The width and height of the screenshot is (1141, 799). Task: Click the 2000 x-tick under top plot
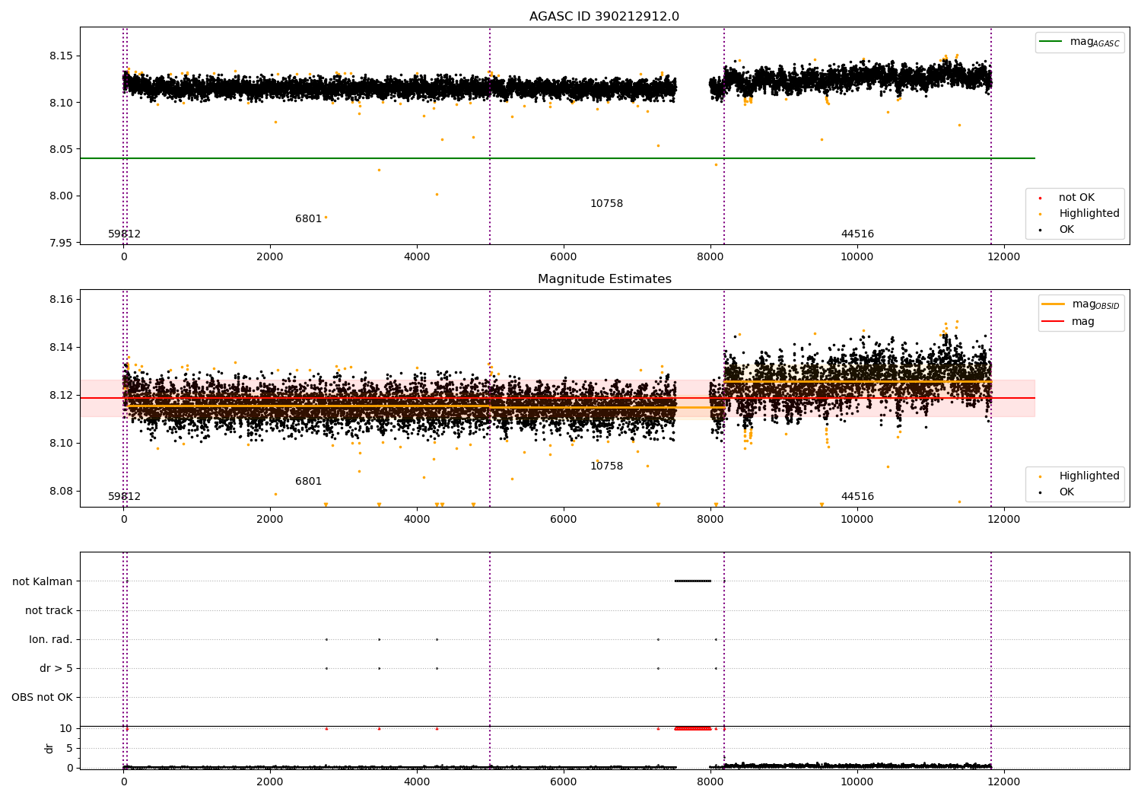click(x=270, y=257)
